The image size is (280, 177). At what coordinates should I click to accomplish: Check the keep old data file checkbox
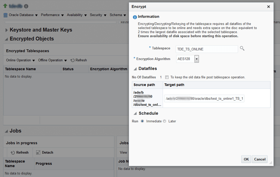[167, 77]
